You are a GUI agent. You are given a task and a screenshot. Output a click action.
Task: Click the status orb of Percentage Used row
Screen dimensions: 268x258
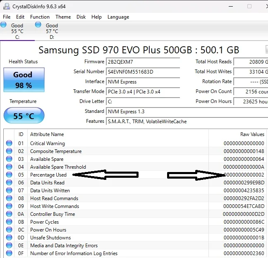click(x=9, y=174)
